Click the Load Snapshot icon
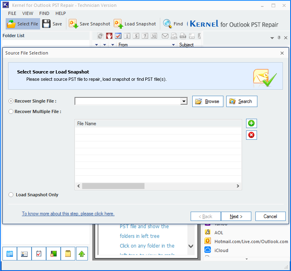Image resolution: width=291 pixels, height=271 pixels. (x=119, y=24)
